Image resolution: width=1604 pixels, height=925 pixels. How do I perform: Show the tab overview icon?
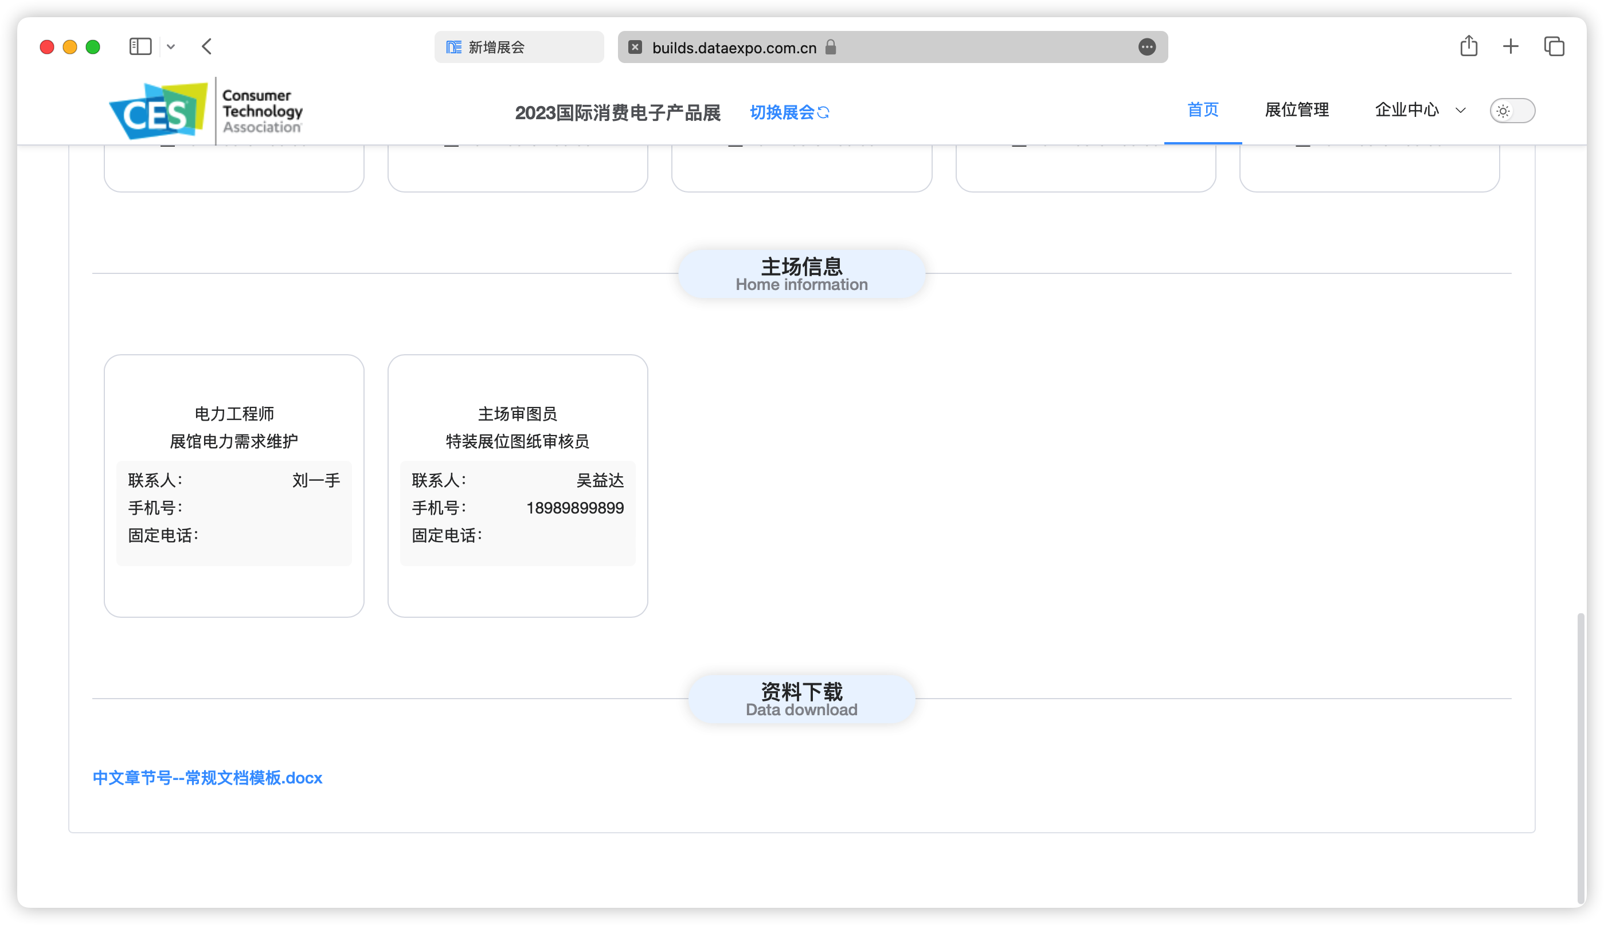coord(1554,46)
